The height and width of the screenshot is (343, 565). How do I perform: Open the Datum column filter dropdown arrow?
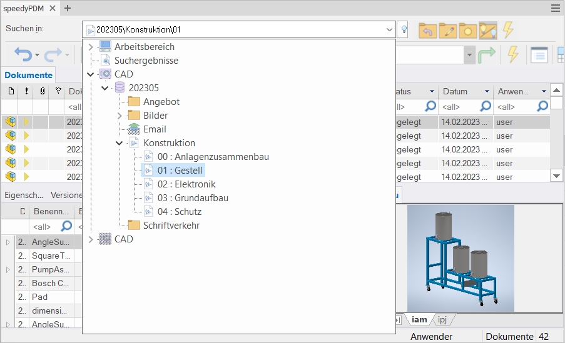(x=486, y=92)
